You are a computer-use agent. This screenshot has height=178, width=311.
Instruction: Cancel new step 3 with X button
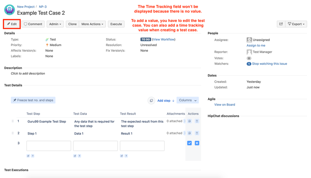[x=197, y=143]
